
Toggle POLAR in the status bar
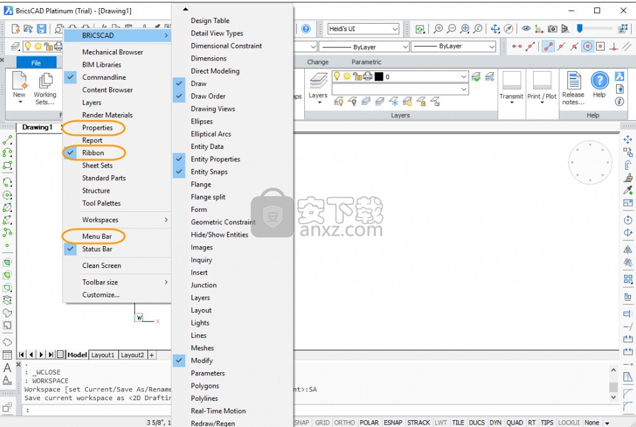369,423
